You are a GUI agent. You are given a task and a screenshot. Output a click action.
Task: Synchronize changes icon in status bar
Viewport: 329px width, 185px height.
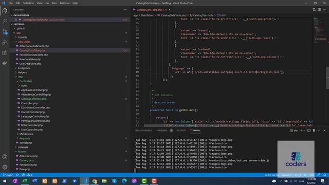pyautogui.click(x=17, y=175)
